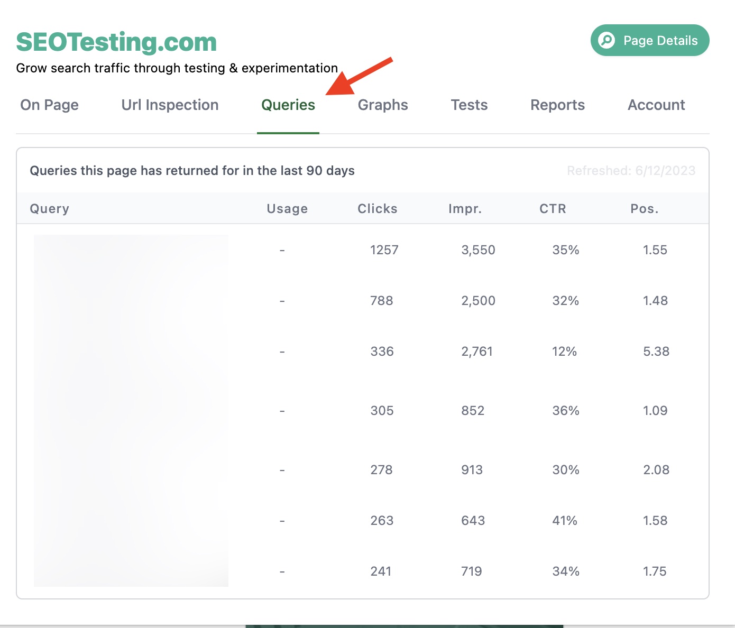Click the 1.75 position value
The width and height of the screenshot is (735, 628).
(x=655, y=571)
